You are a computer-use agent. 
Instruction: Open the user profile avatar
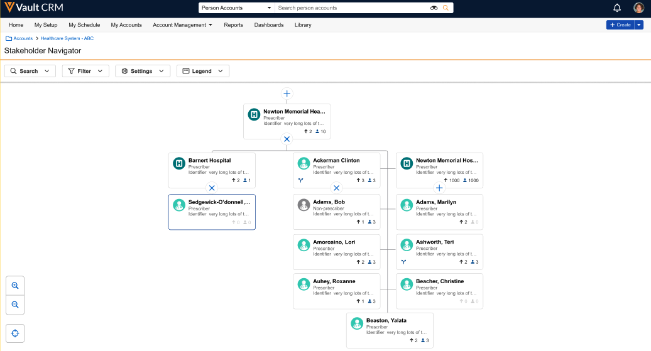pos(638,8)
